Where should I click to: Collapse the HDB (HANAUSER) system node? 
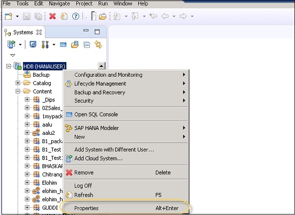tap(9, 66)
